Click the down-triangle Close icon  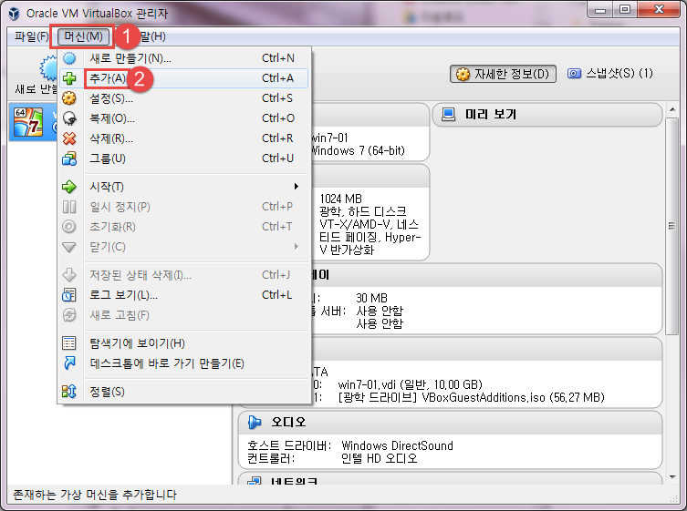tap(69, 247)
